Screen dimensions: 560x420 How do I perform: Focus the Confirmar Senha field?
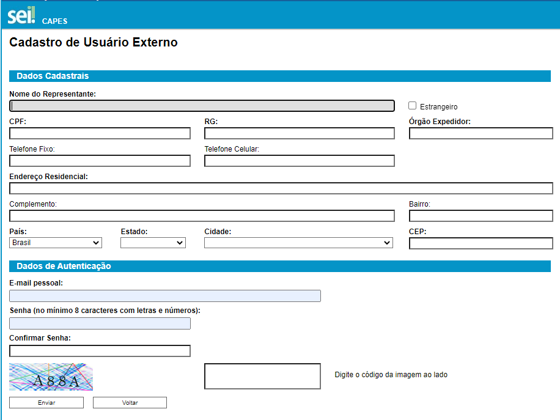100,351
